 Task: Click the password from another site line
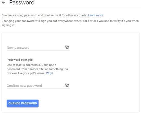37,69
